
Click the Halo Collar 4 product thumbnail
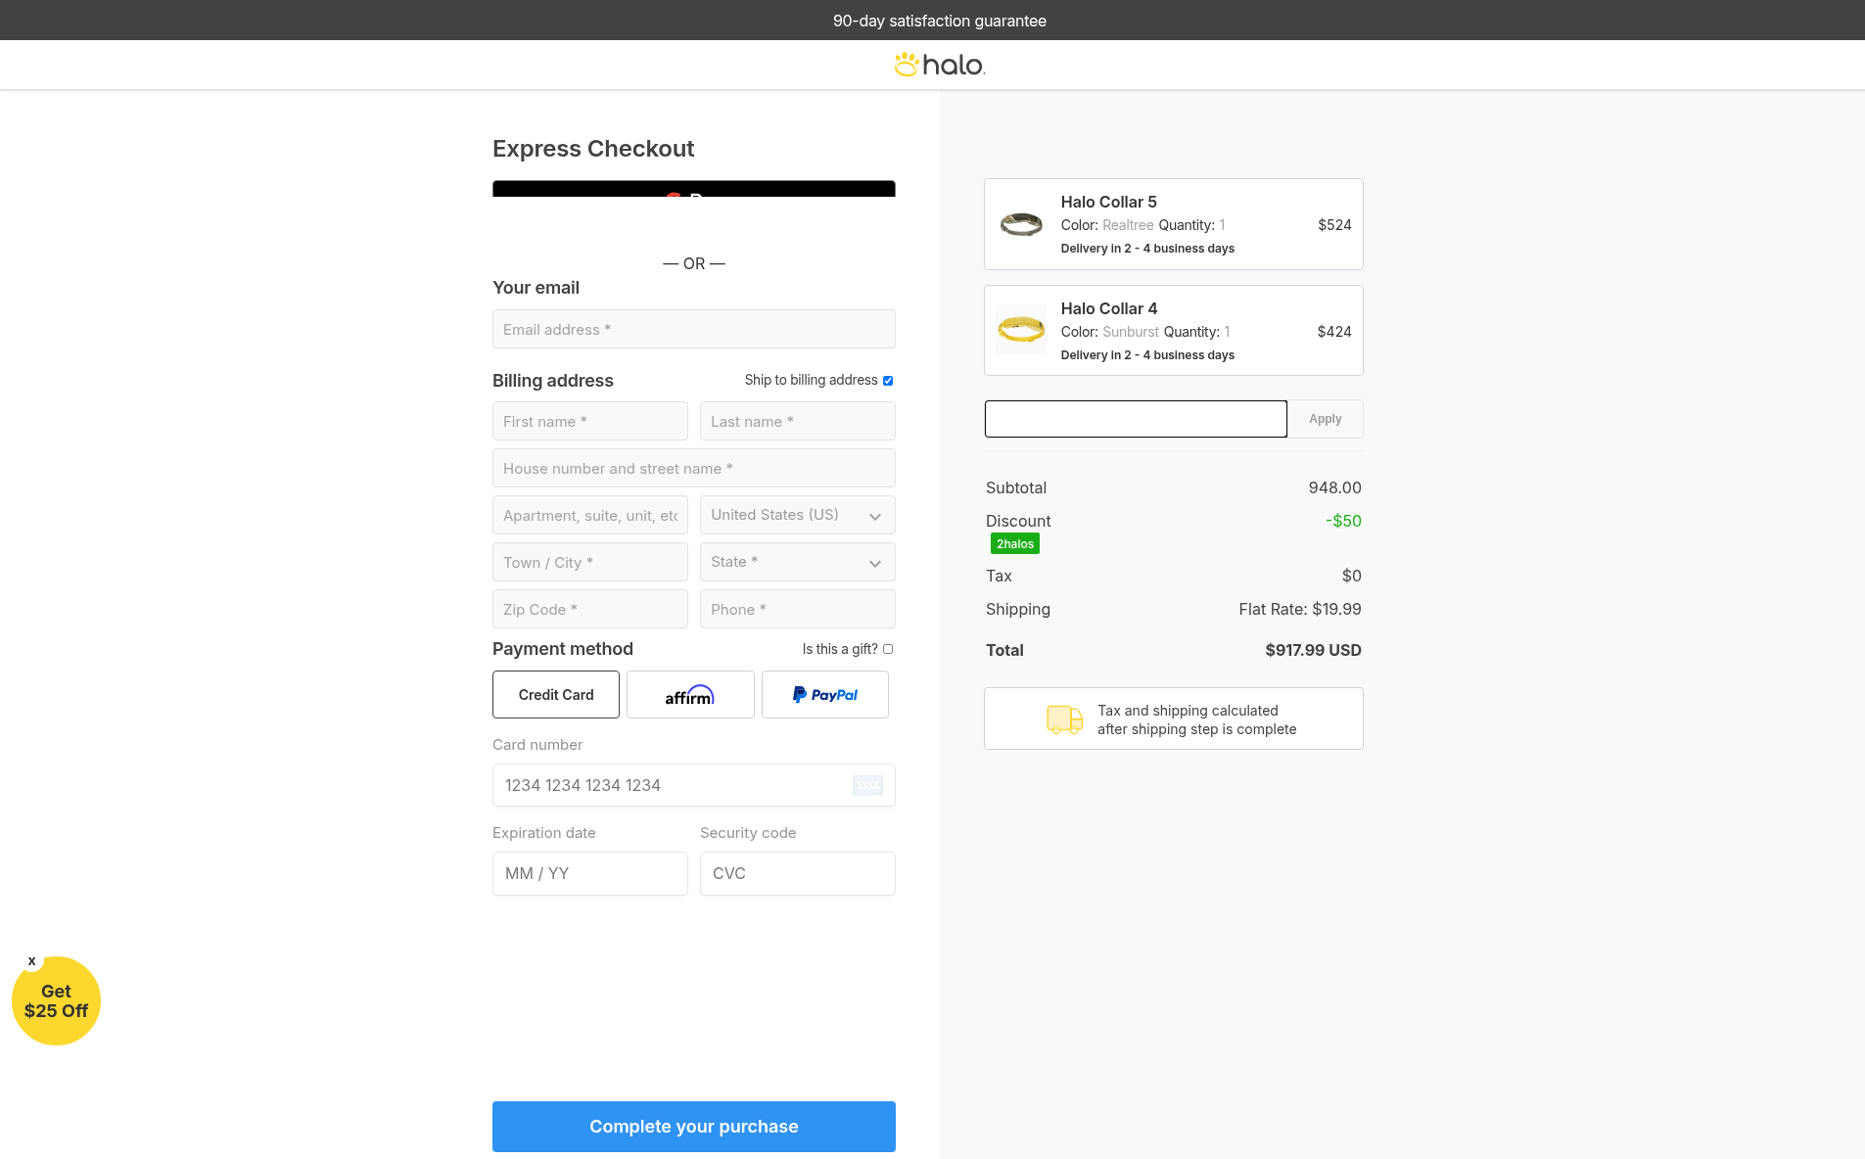tap(1021, 330)
